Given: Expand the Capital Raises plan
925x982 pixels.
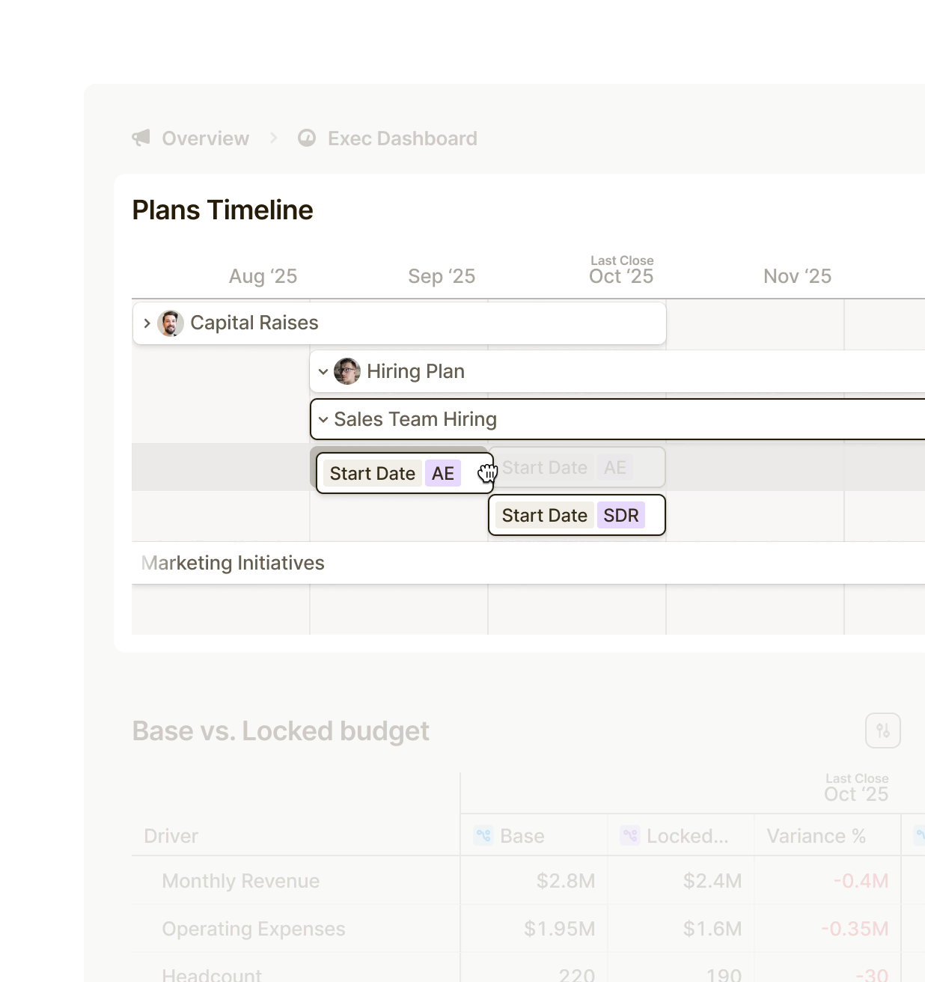Looking at the screenshot, I should point(147,323).
